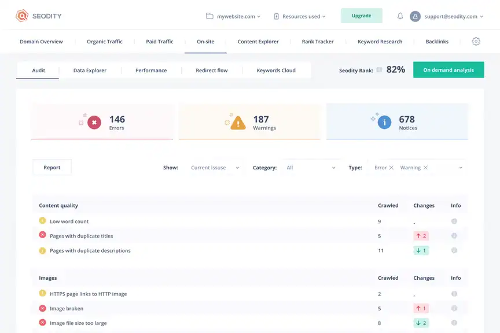500x333 pixels.
Task: Click the Upgrade button
Action: 361,16
